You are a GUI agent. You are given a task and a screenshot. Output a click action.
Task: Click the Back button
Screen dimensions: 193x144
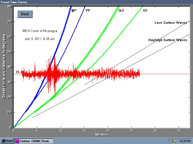25,14
